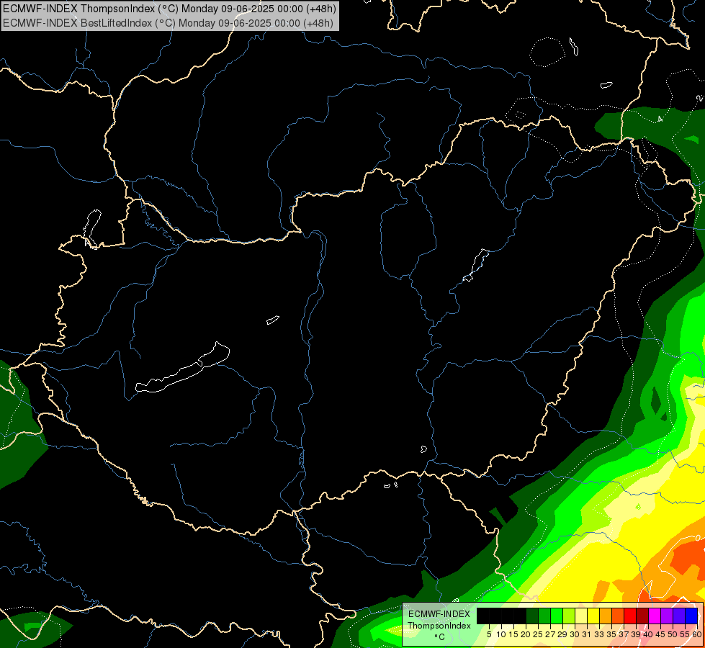The height and width of the screenshot is (648, 705).
Task: Click the '°C' unit label in legend
Action: [x=440, y=637]
